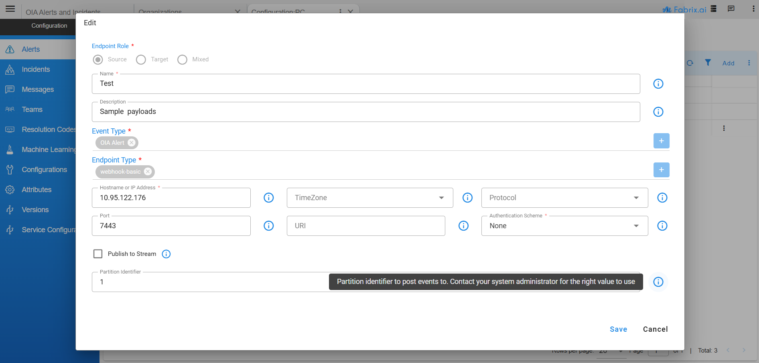Open the Authentication Scheme dropdown
Image resolution: width=759 pixels, height=363 pixels.
tap(635, 225)
